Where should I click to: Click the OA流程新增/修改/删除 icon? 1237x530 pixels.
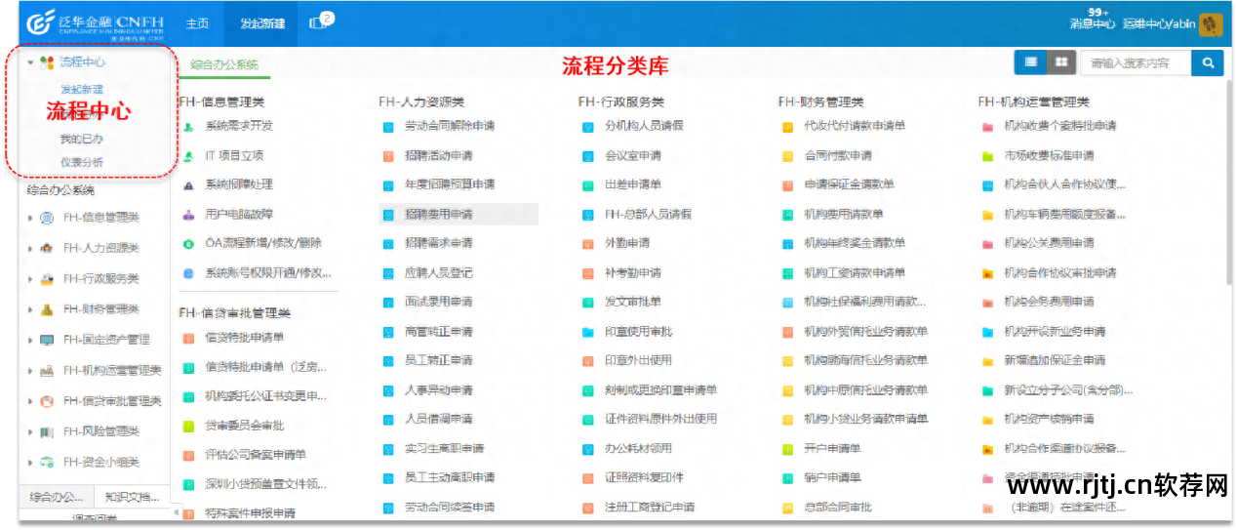pyautogui.click(x=188, y=243)
